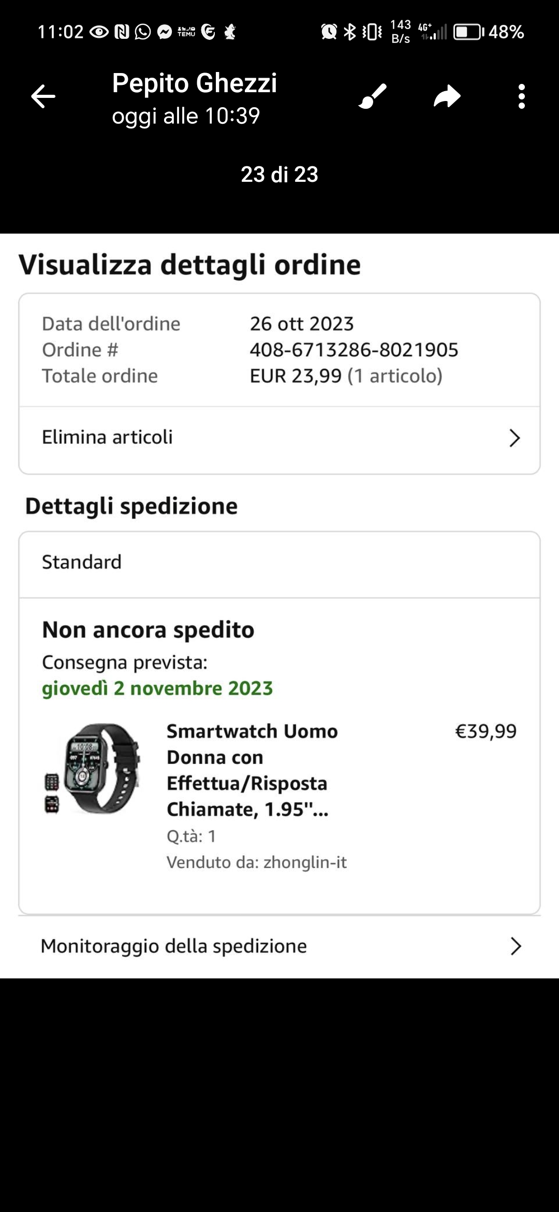Image resolution: width=559 pixels, height=1212 pixels.
Task: Tap the 23 di 23 image counter
Action: (279, 175)
